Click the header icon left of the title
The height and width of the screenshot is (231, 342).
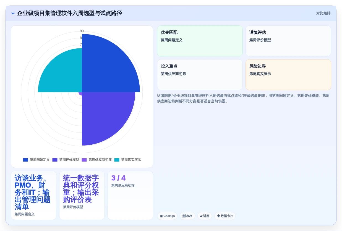point(13,13)
